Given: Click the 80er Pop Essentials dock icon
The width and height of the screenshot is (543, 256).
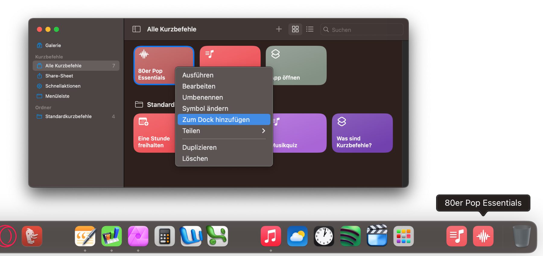Looking at the screenshot, I should coord(483,236).
